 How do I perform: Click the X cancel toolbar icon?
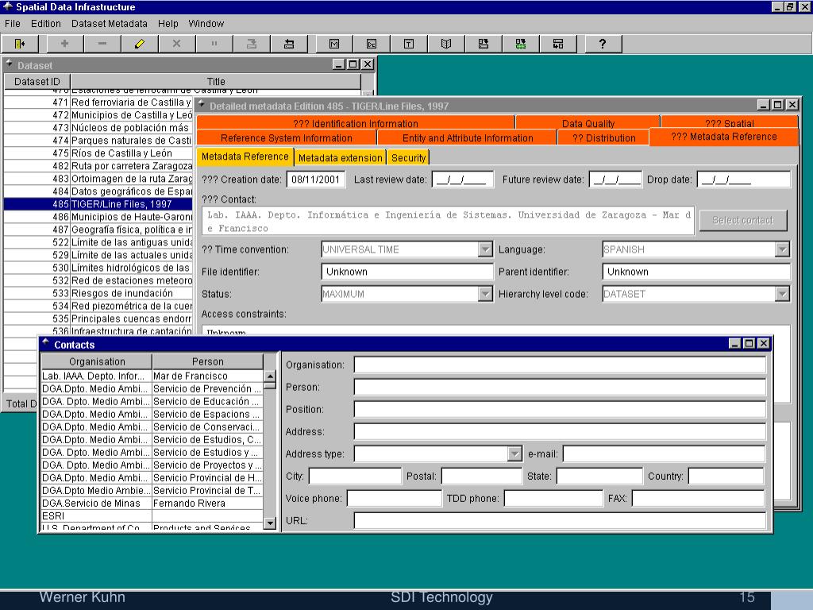177,44
